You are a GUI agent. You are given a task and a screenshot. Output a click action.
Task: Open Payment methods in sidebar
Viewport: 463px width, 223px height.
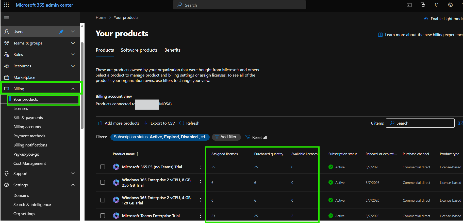[x=29, y=136]
